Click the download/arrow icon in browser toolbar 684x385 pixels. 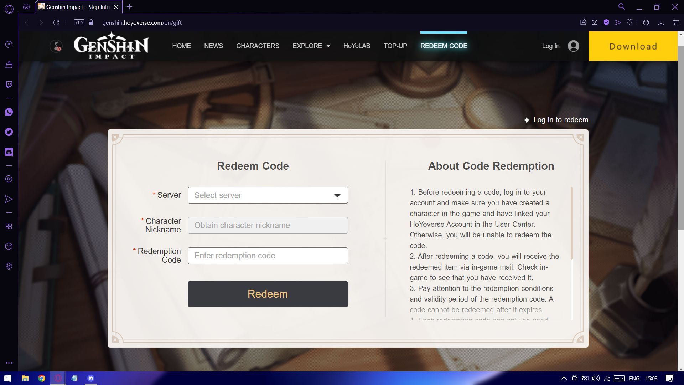coord(661,22)
